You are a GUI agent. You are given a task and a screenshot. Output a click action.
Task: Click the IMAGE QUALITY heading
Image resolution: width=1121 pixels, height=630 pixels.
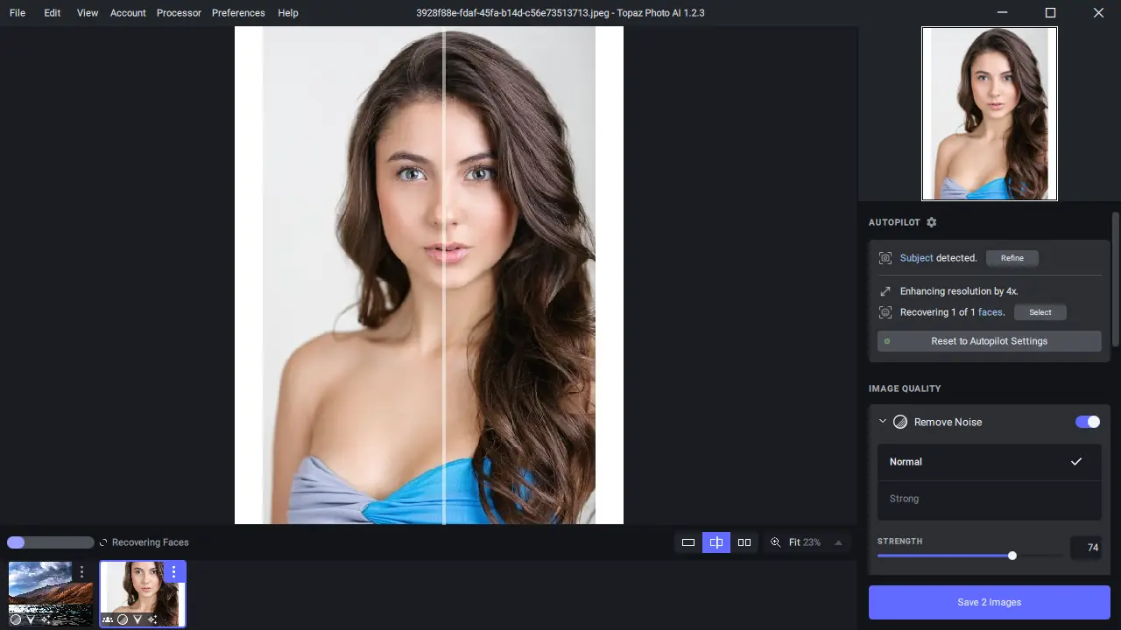coord(905,388)
